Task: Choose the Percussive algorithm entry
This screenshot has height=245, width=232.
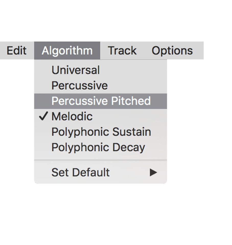Action: coord(79,86)
